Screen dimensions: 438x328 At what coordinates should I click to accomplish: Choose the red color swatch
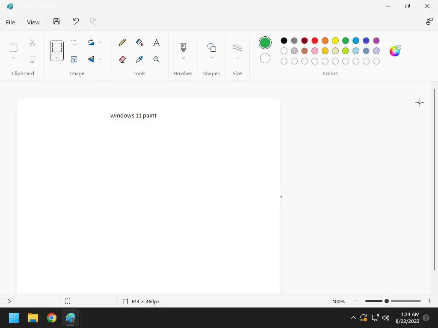(315, 41)
